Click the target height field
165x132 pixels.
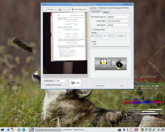tap(111, 36)
